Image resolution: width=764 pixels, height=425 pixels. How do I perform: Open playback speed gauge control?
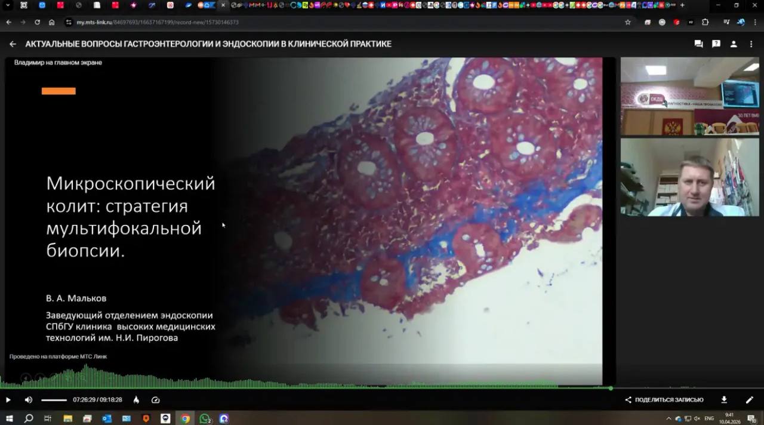(156, 400)
